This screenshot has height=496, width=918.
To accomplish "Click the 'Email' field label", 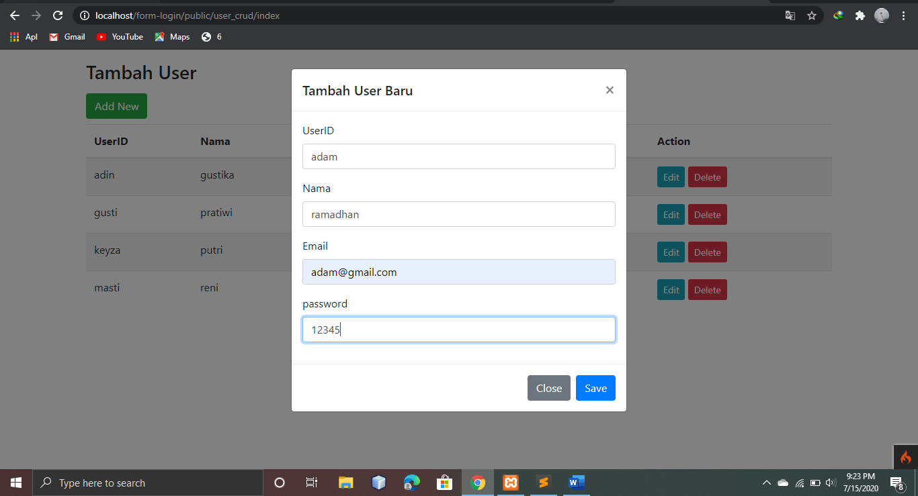I will [315, 246].
